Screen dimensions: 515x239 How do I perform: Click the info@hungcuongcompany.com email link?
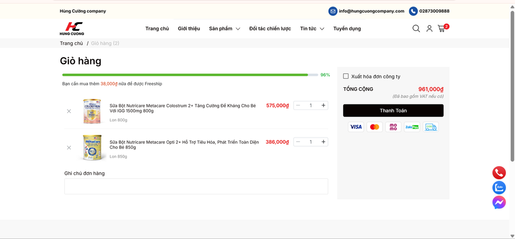(372, 11)
